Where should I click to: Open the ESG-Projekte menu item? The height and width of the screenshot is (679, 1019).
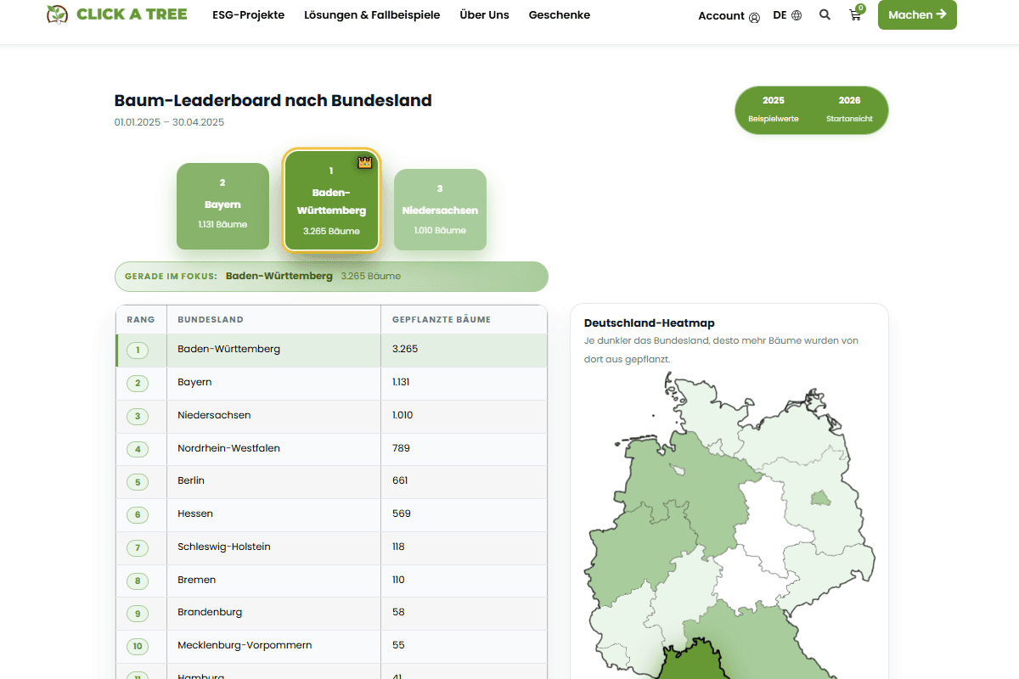click(x=248, y=14)
